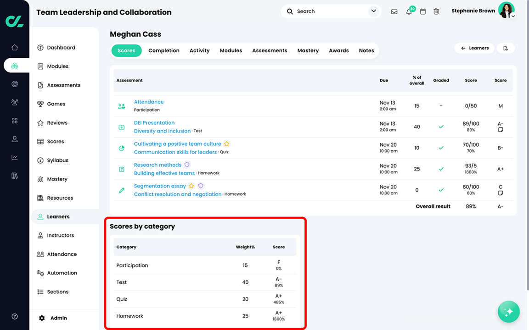This screenshot has height=330, width=529.
Task: Click the pencil icon on Segmentation essay row
Action: coord(121,190)
